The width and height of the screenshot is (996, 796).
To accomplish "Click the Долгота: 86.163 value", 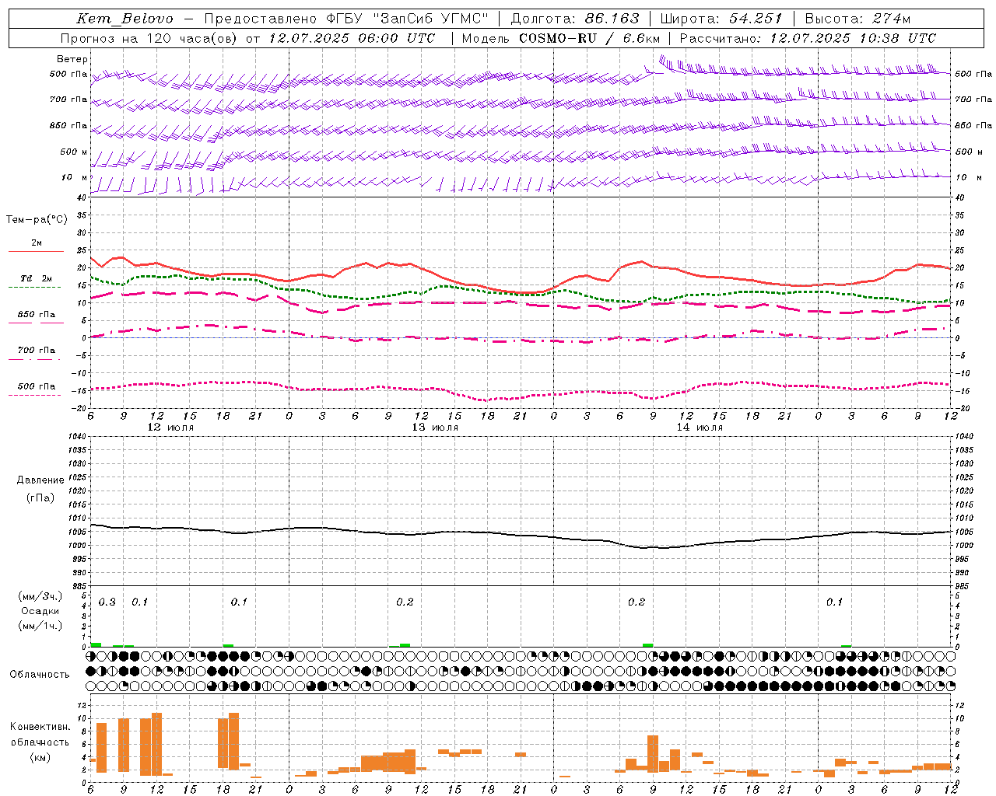I will point(574,19).
